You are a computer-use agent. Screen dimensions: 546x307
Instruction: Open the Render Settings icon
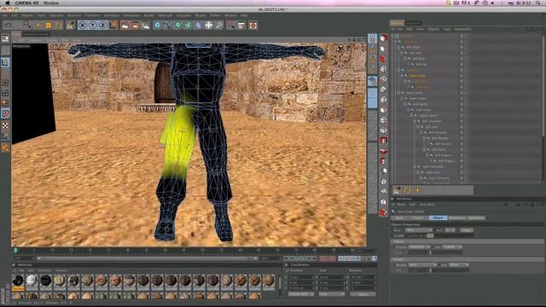point(146,25)
